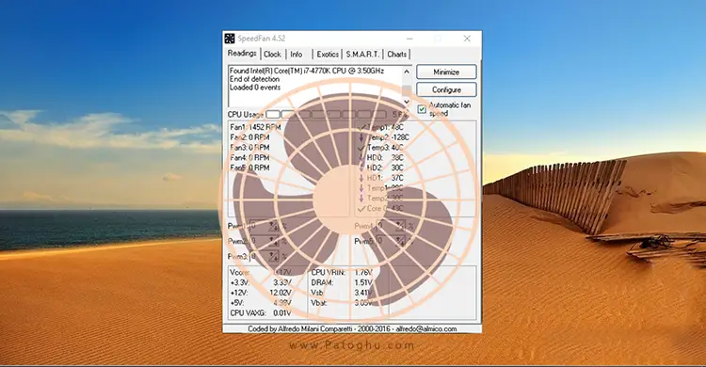The image size is (706, 367).
Task: Open the Readings tab
Action: coord(242,54)
